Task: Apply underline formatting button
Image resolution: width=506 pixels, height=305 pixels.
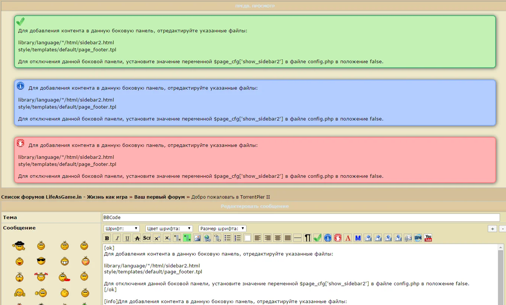Action: click(x=127, y=238)
